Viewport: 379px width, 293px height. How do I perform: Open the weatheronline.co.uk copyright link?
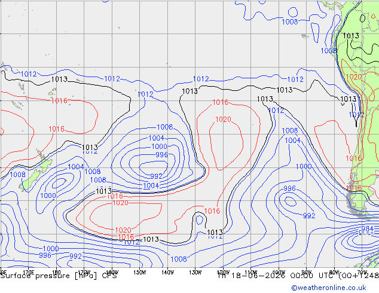(329, 288)
